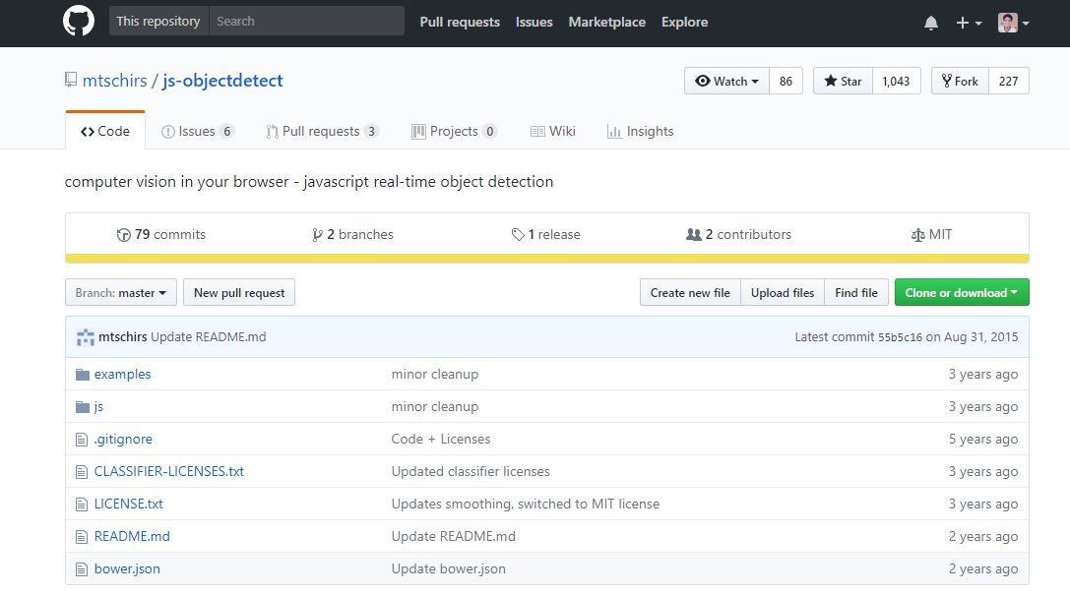Click the repository book icon beside mtschirs

71,81
